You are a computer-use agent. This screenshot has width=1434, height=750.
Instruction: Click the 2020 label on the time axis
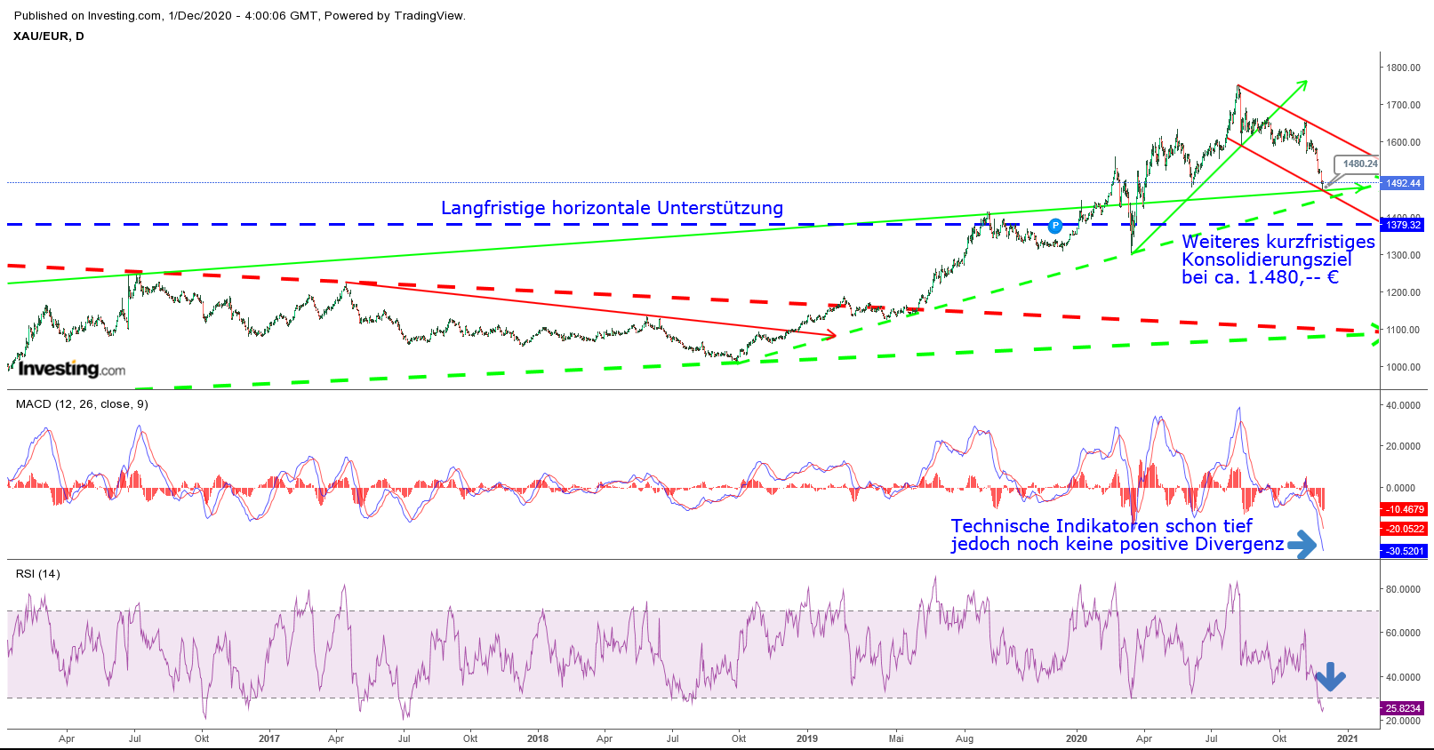1076,738
